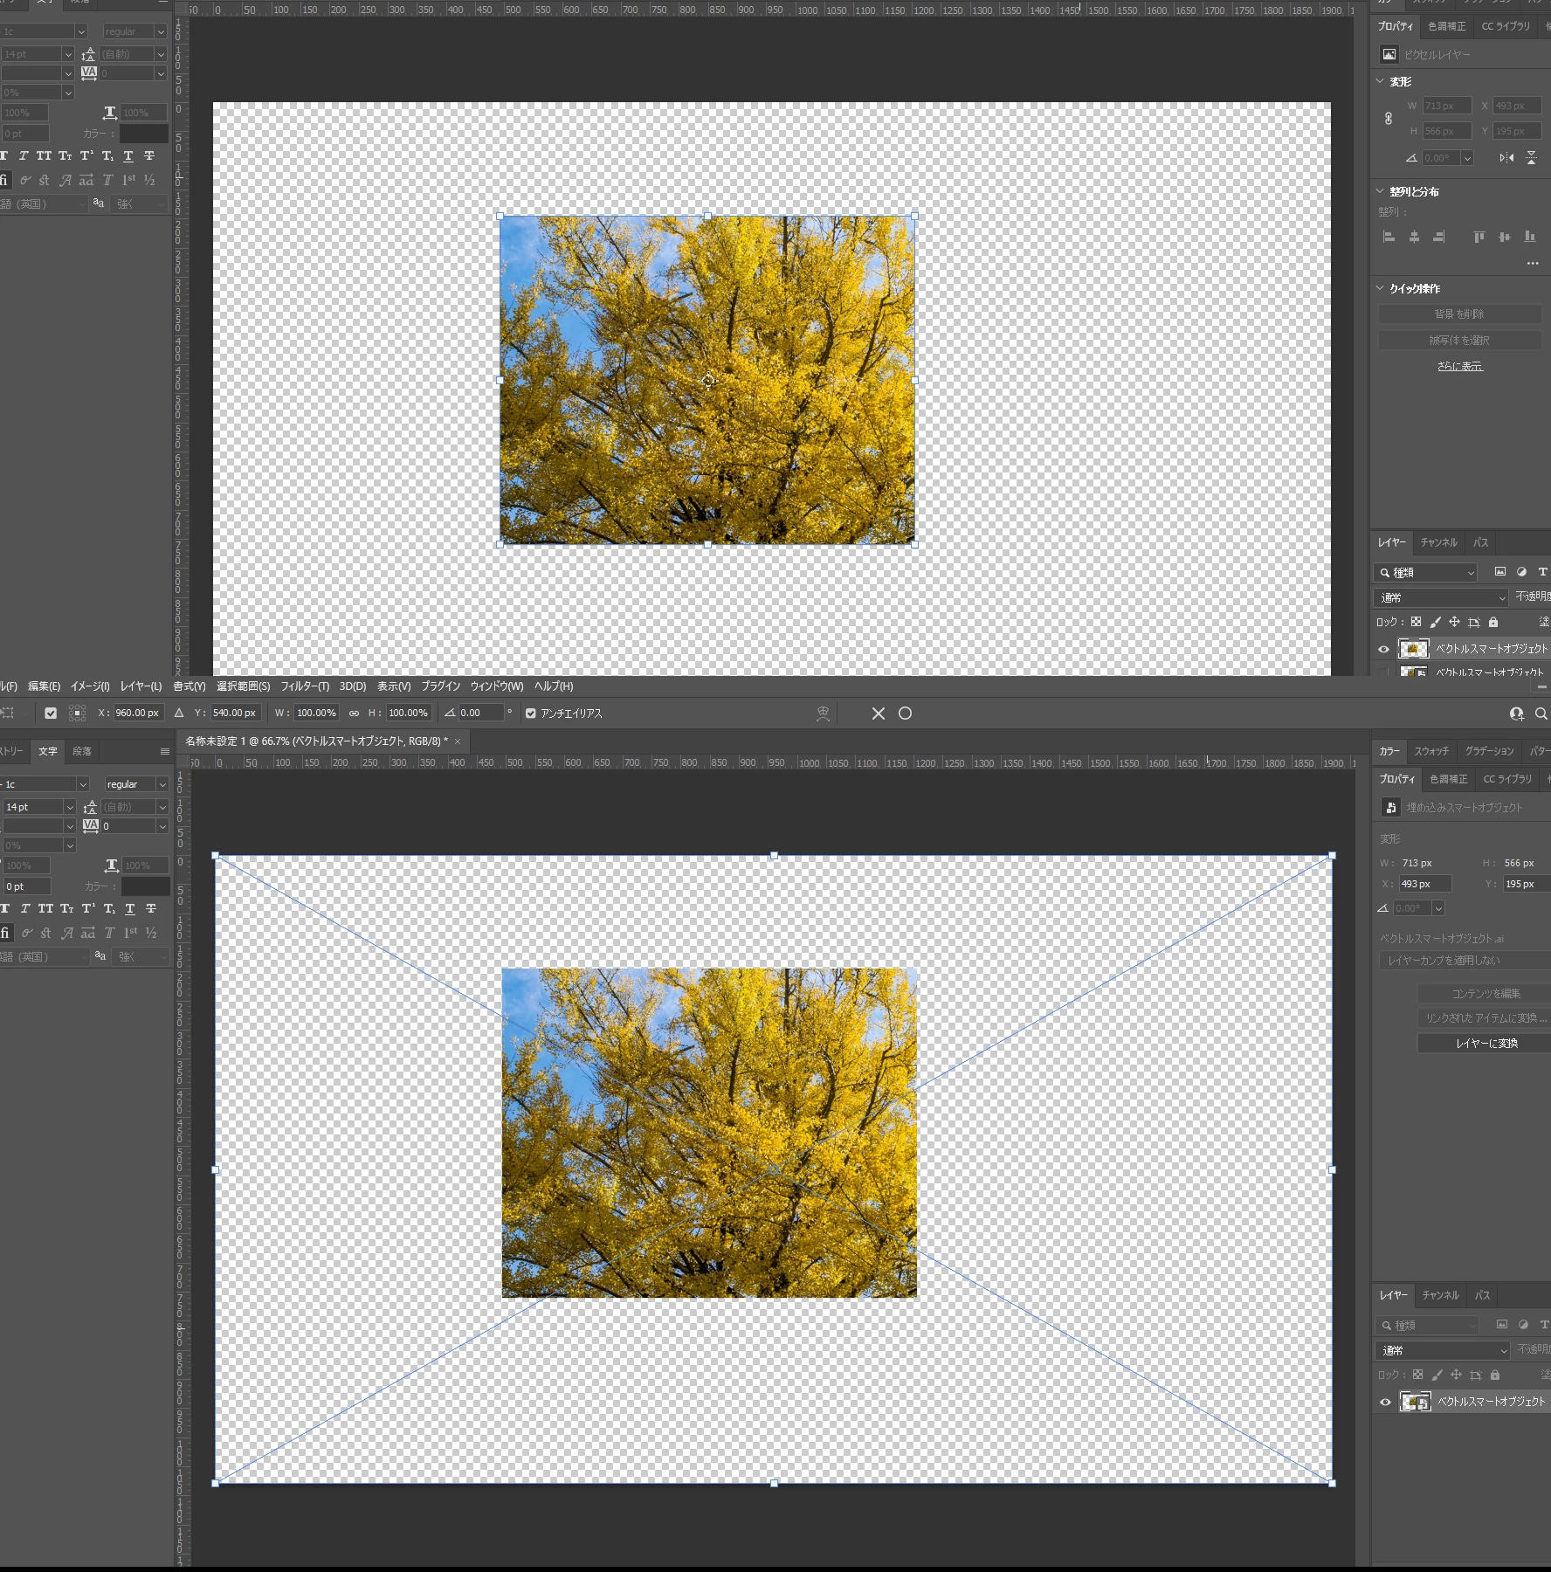Open the 通常 blend mode dropdown in lower panel
Viewport: 1551px width, 1572px height.
tap(1444, 1350)
